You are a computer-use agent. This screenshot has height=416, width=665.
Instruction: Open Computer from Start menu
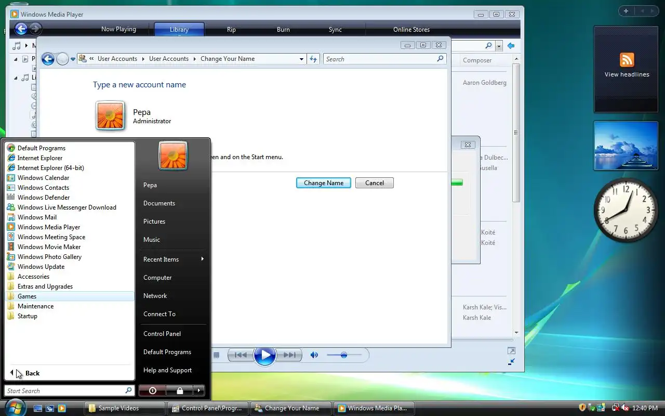tap(172, 278)
